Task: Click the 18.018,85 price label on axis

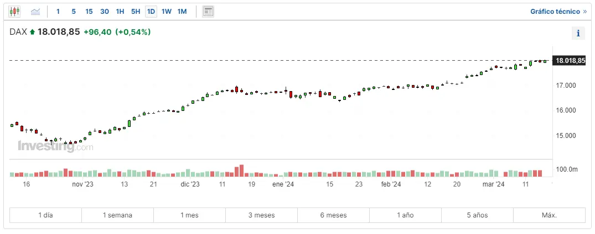Action: [x=570, y=61]
